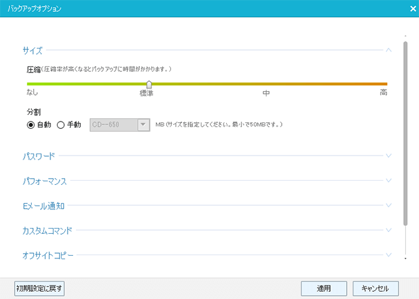Collapse the サイズ section chevron

389,50
